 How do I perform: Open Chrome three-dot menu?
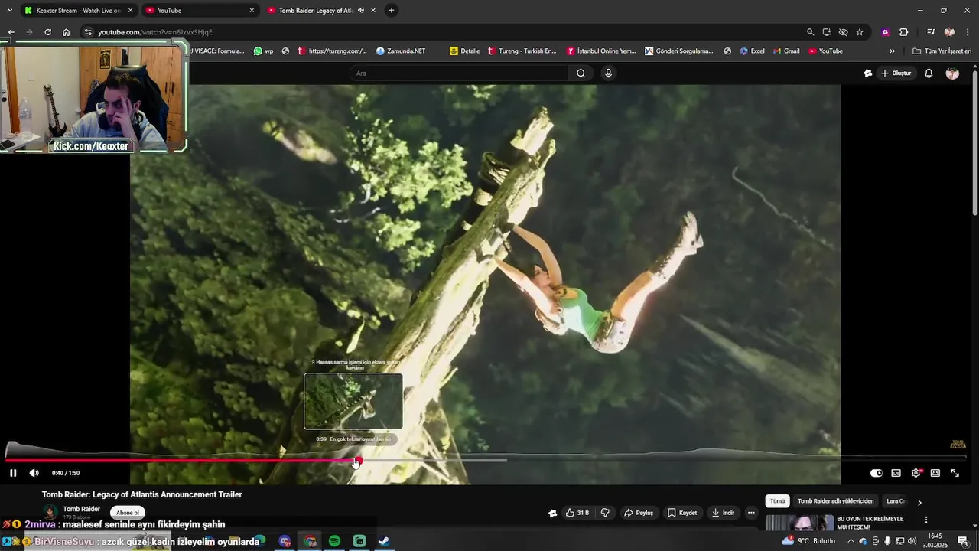pos(968,32)
